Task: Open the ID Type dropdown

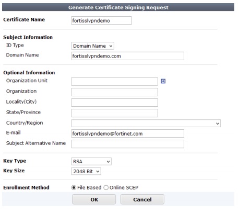Action: click(x=93, y=46)
